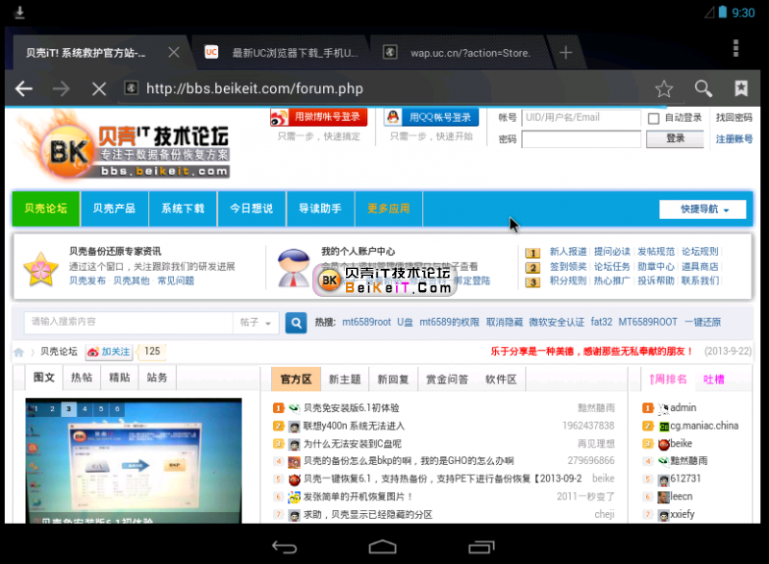This screenshot has width=769, height=564.
Task: Open the 今日想说 navigation item
Action: [252, 208]
